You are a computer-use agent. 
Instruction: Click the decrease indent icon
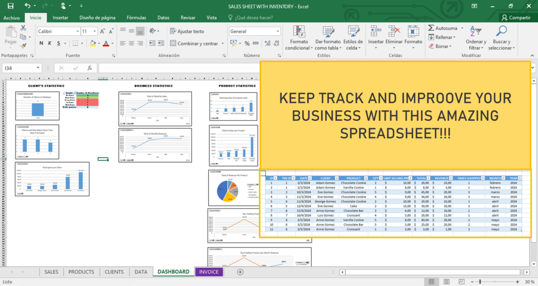(153, 43)
